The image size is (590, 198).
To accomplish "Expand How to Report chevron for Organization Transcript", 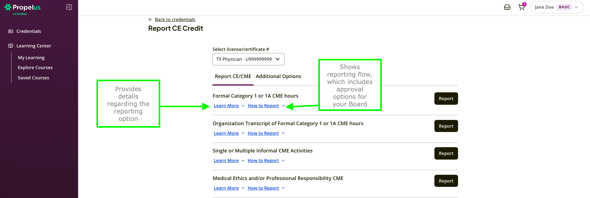I will tap(283, 133).
